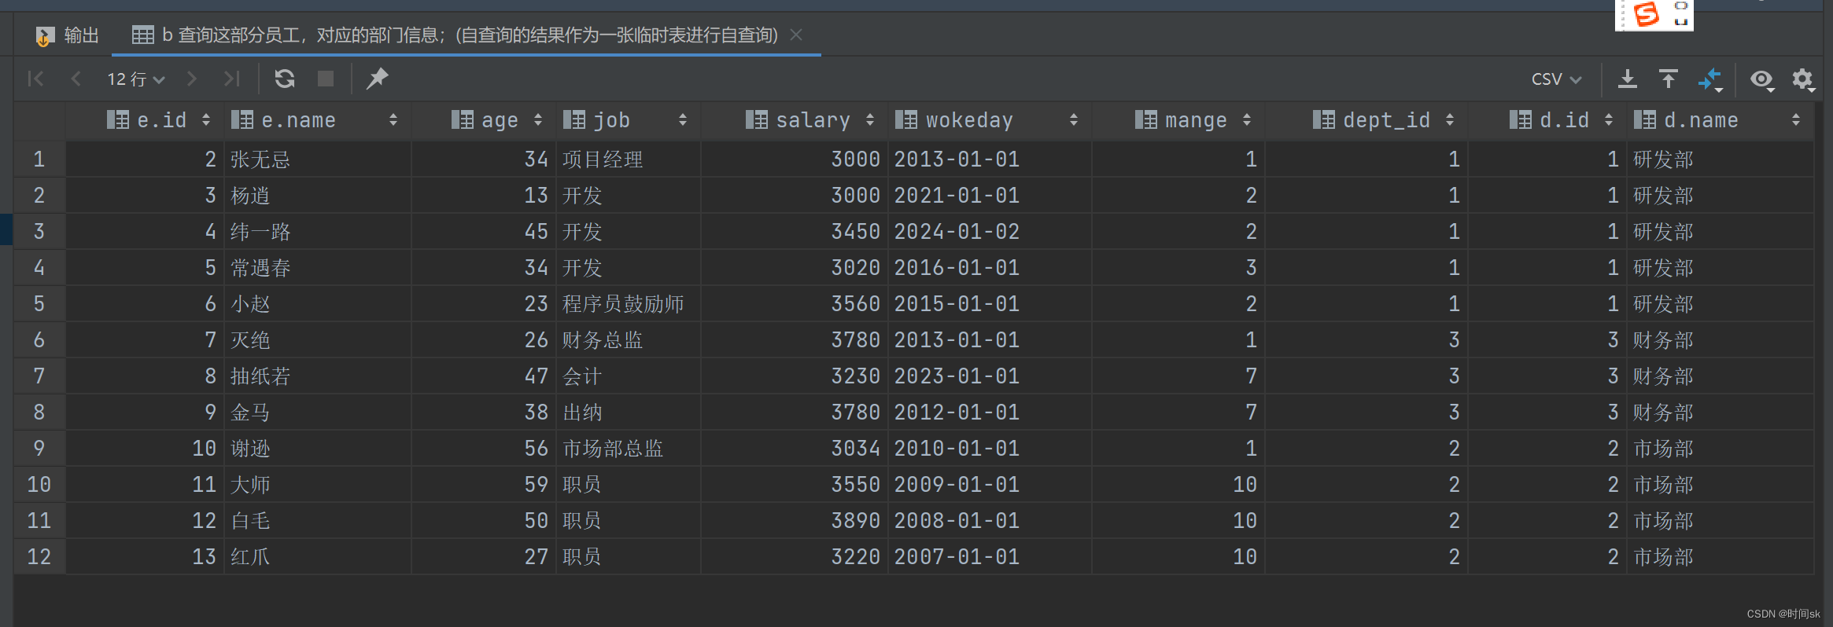Select the cell 程序员鼓励师
The image size is (1833, 627).
pyautogui.click(x=629, y=304)
